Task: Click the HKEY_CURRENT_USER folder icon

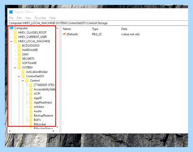Action: (x=15, y=37)
